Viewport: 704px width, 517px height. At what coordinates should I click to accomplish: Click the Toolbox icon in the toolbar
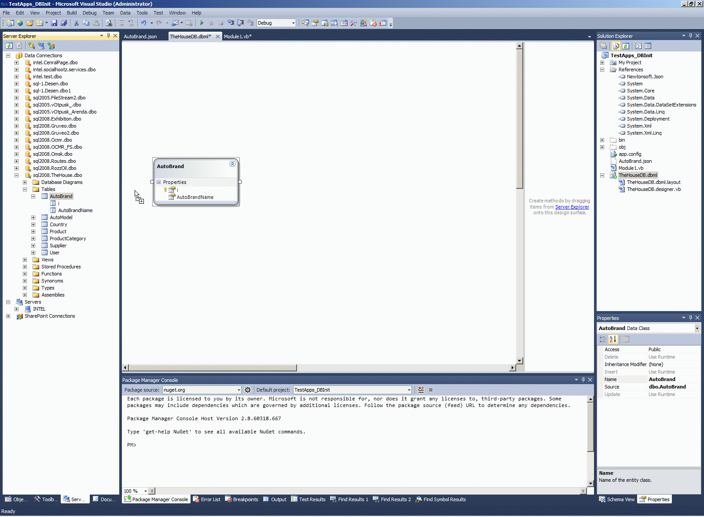[354, 23]
